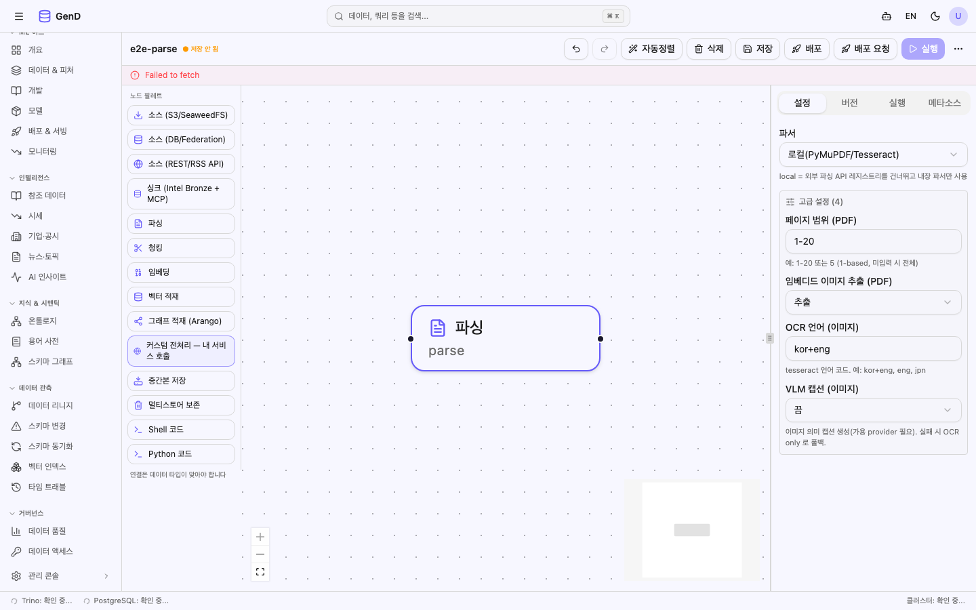Undo the last canvas action
Image resolution: width=976 pixels, height=610 pixels.
[576, 49]
